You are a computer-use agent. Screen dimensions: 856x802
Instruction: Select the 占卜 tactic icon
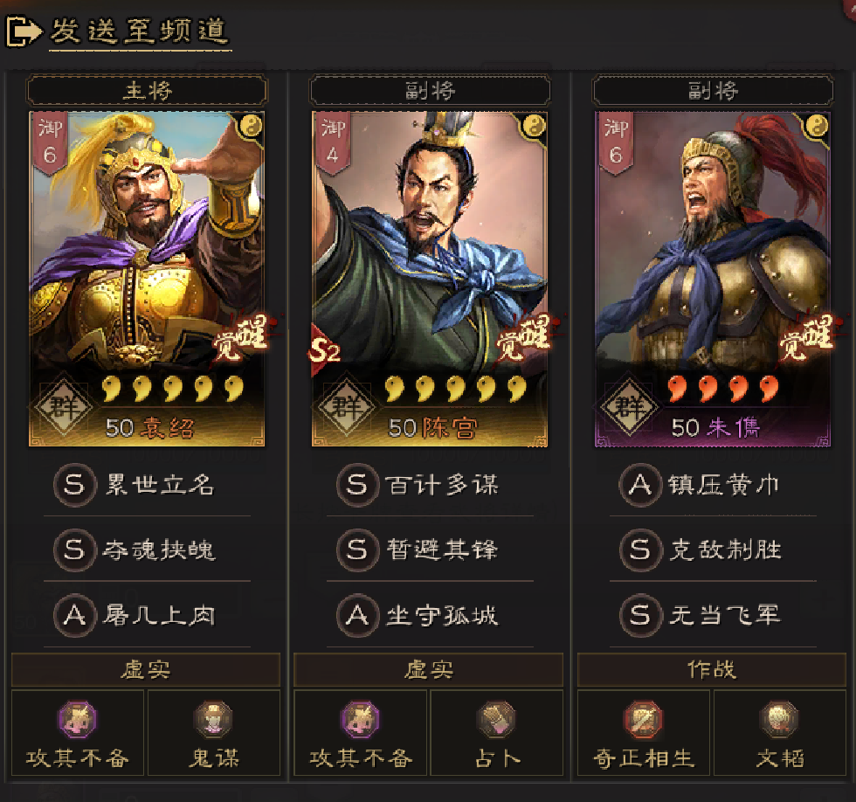pyautogui.click(x=496, y=720)
